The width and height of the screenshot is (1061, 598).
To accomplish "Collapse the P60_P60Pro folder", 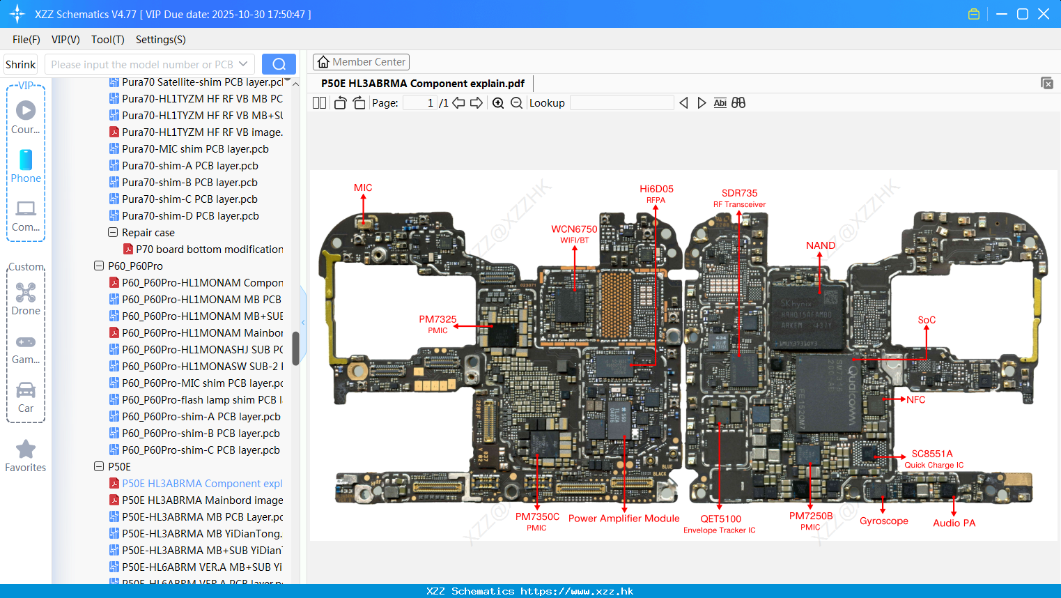I will [x=99, y=266].
